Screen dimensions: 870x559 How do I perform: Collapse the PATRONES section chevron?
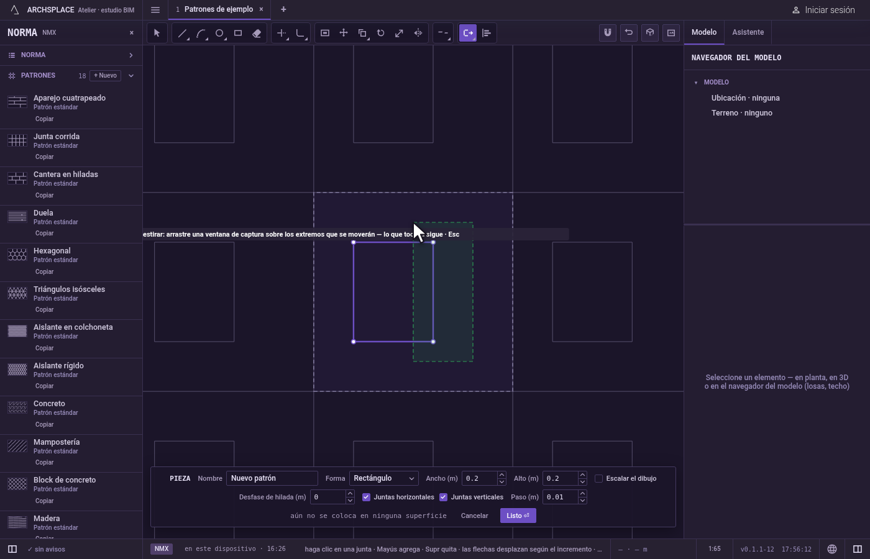pyautogui.click(x=131, y=76)
